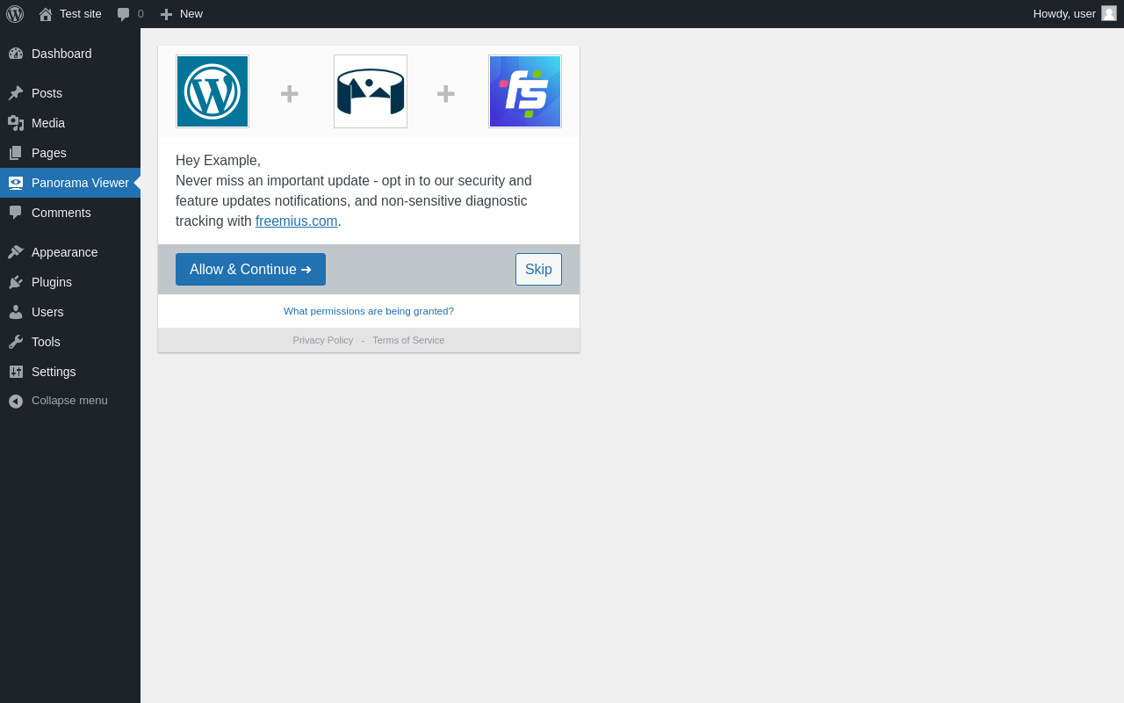Viewport: 1124px width, 703px height.
Task: Open the New content menu label
Action: (191, 14)
